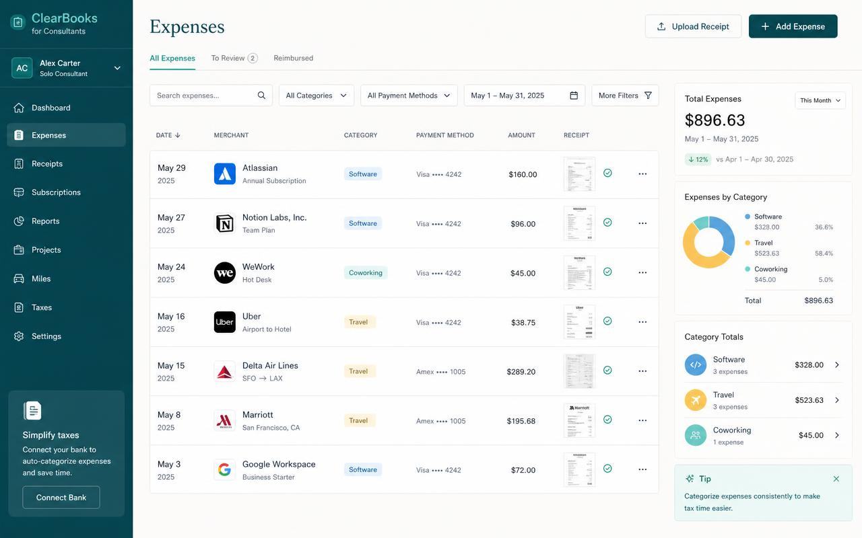The width and height of the screenshot is (862, 538).
Task: Click the Search expenses field
Action: [211, 95]
